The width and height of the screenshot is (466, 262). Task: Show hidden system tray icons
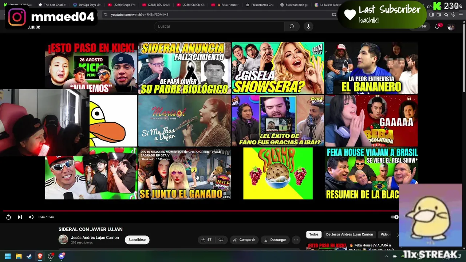coord(387,256)
